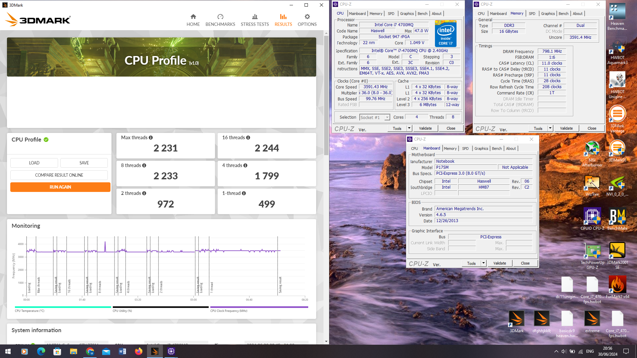Open STRESS TESTS in 3DMark
This screenshot has height=358, width=637.
[x=255, y=20]
